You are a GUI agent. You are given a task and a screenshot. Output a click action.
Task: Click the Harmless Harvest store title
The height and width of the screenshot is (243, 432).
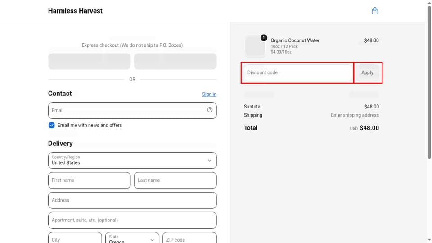75,11
